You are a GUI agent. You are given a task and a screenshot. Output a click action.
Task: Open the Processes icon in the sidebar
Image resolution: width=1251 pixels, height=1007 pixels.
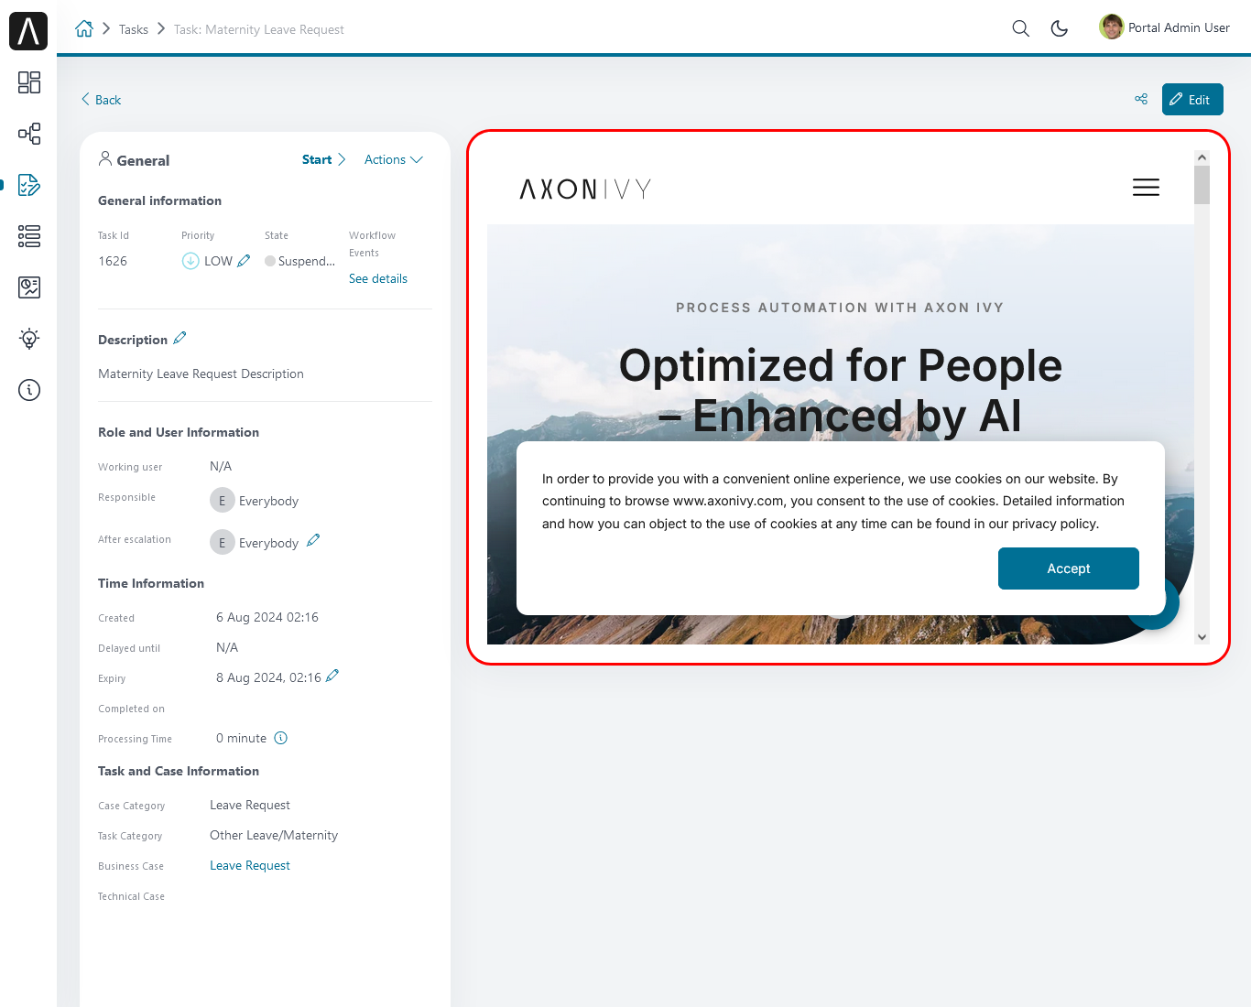(x=29, y=134)
